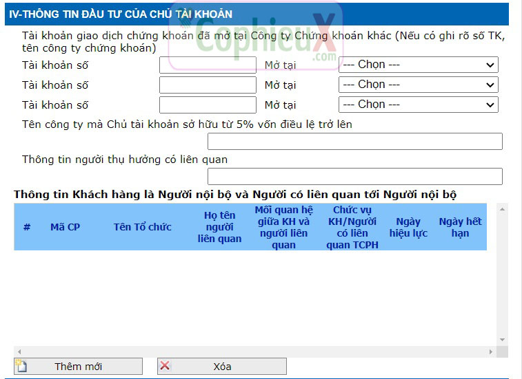
Task: Click the table's scroll down arrow
Action: click(502, 340)
